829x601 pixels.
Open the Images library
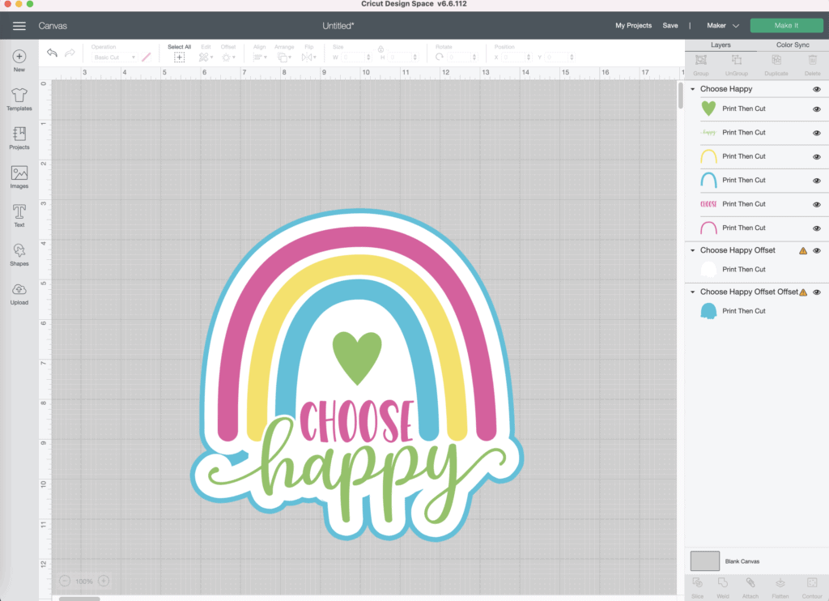pos(19,177)
